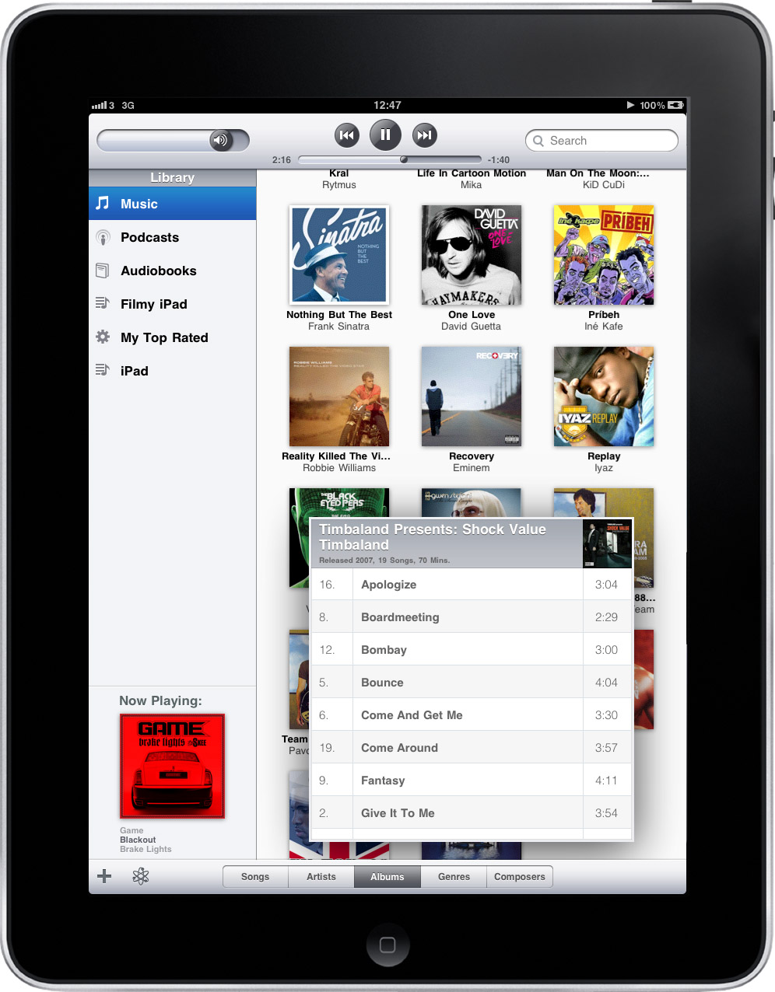The image size is (775, 992).
Task: Switch to the Songs tab
Action: (255, 876)
